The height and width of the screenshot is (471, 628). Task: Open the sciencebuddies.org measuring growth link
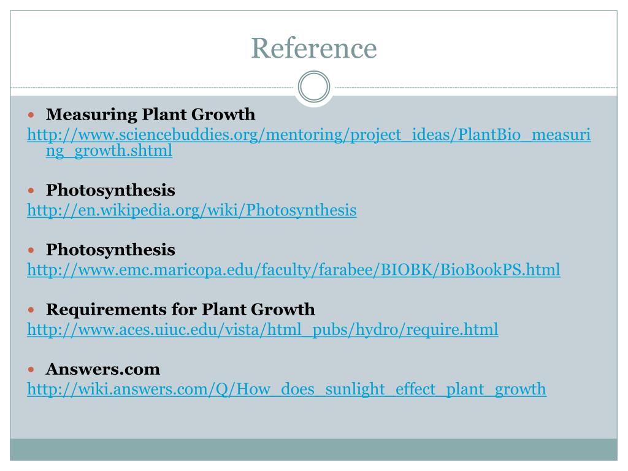309,135
